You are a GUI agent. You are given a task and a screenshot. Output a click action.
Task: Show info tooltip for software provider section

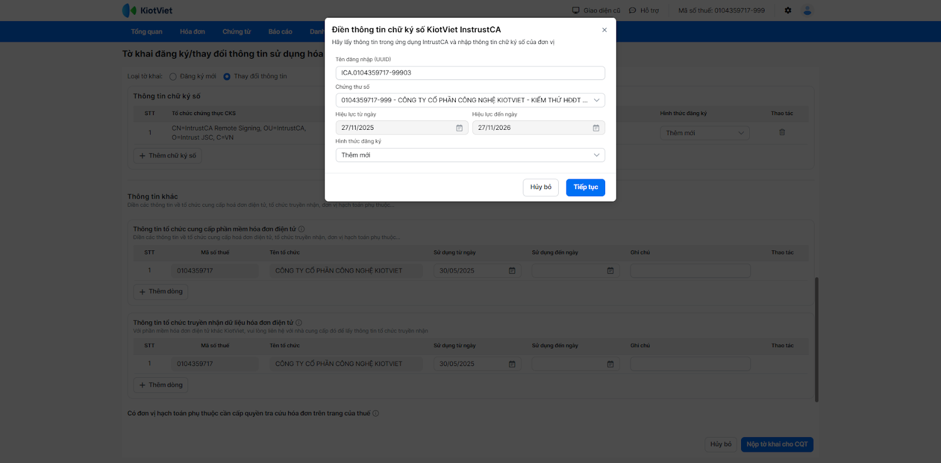[302, 229]
